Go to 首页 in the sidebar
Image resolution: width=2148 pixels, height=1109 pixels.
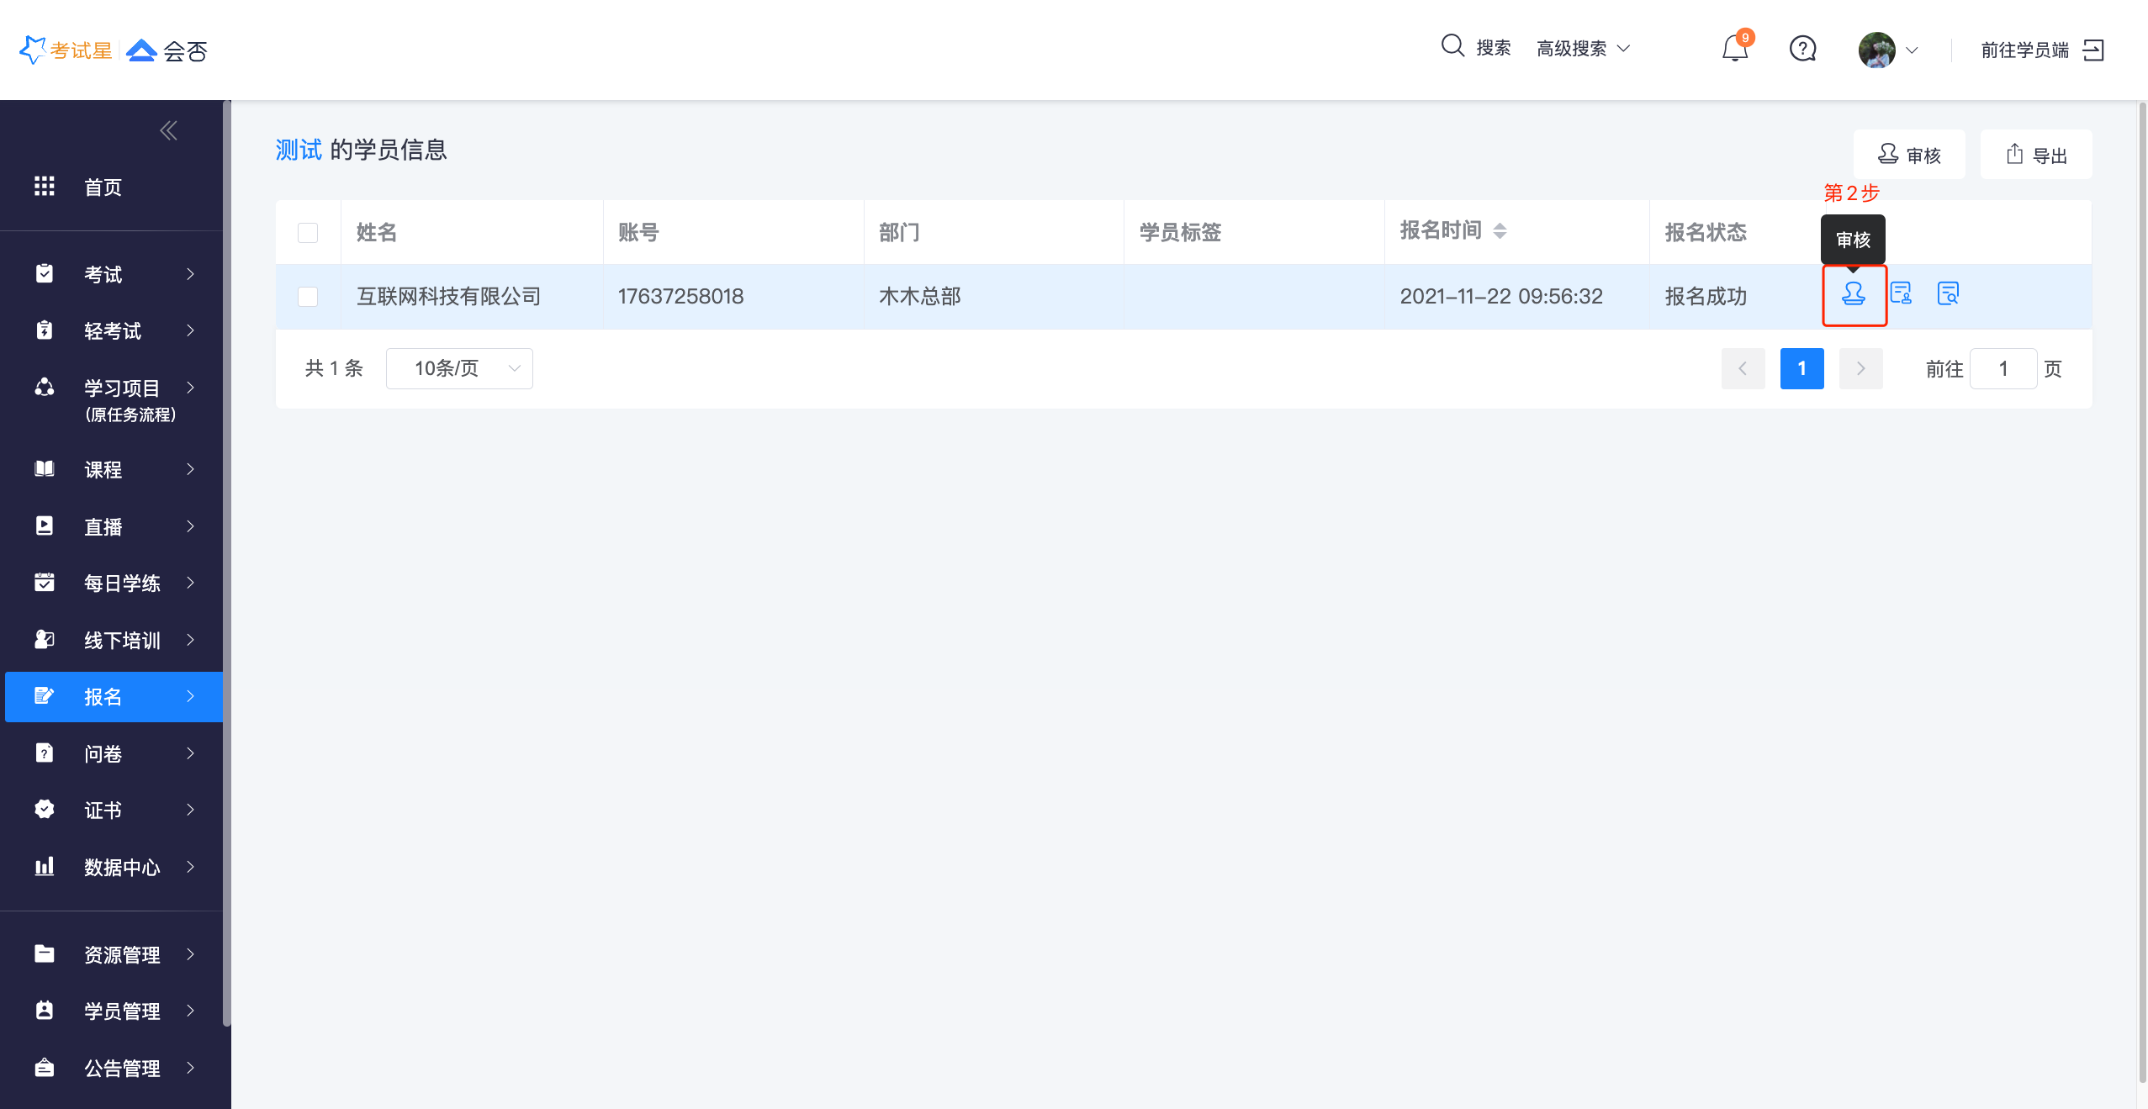[103, 187]
